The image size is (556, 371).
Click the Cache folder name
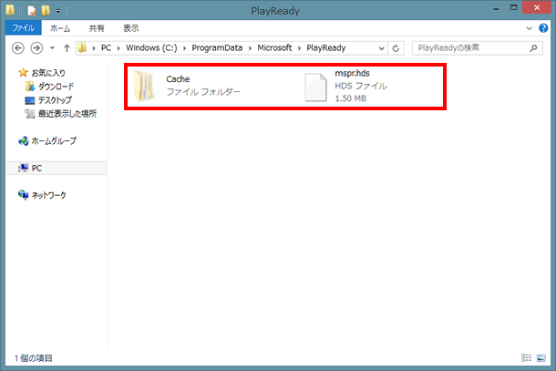[178, 79]
